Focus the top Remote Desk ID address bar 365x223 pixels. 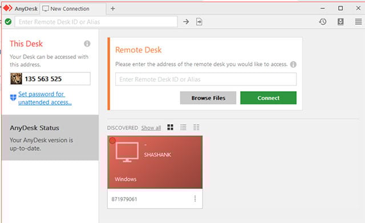click(96, 22)
